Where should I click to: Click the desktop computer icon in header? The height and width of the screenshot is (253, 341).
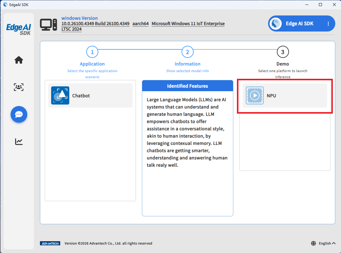[x=48, y=25]
